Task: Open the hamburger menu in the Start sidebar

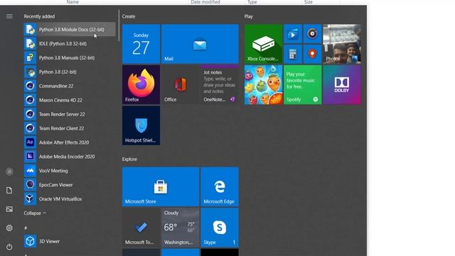Action: tap(9, 16)
